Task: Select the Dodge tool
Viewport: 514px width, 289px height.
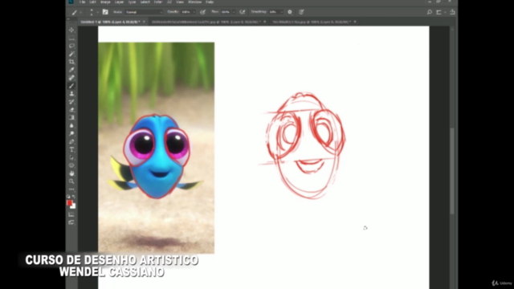Action: tap(71, 134)
